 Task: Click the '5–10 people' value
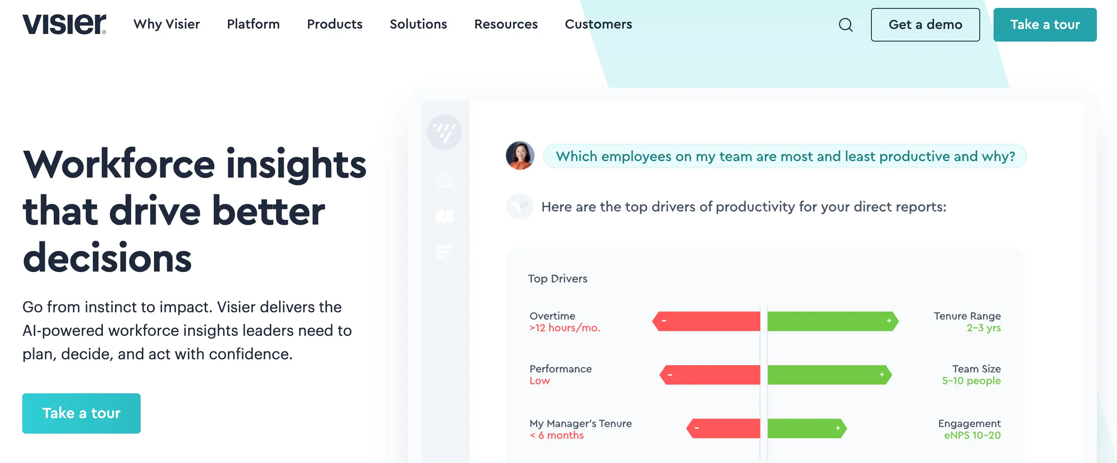tap(971, 381)
